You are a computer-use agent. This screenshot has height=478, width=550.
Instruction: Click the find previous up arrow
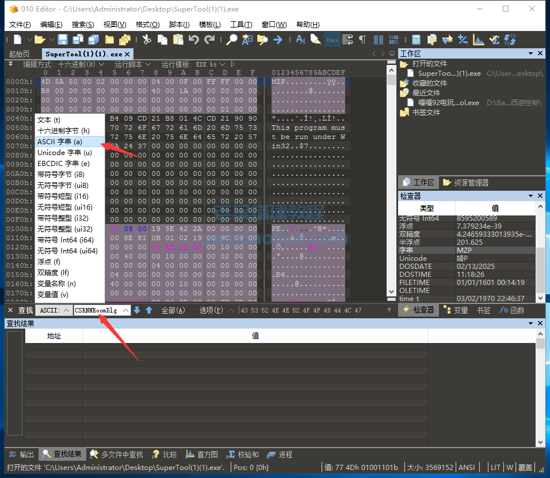point(149,310)
